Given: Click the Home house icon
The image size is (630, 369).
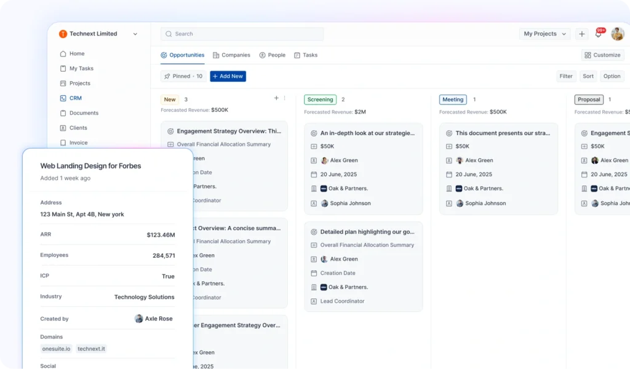Looking at the screenshot, I should pyautogui.click(x=63, y=53).
